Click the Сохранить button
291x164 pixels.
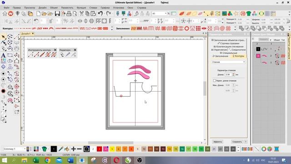tap(237, 142)
